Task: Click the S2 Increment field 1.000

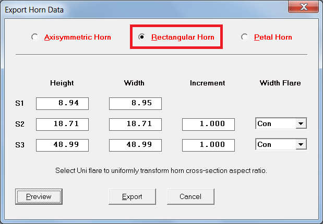Action: pyautogui.click(x=208, y=124)
